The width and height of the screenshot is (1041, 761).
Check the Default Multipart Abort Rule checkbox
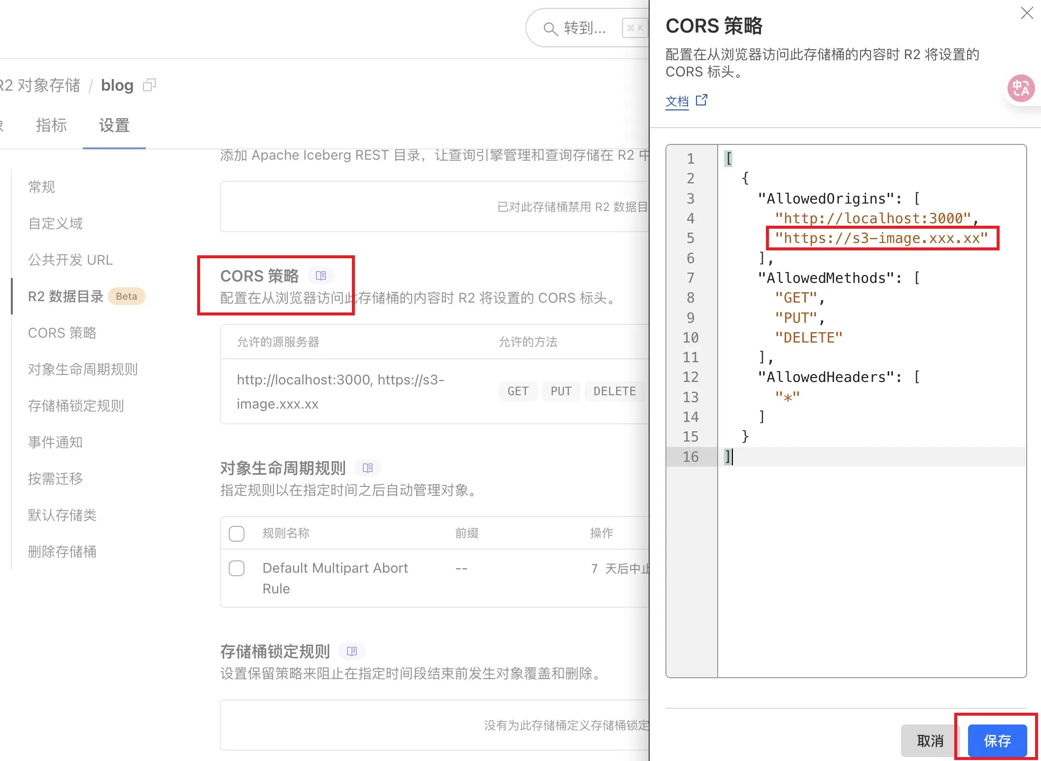tap(237, 568)
